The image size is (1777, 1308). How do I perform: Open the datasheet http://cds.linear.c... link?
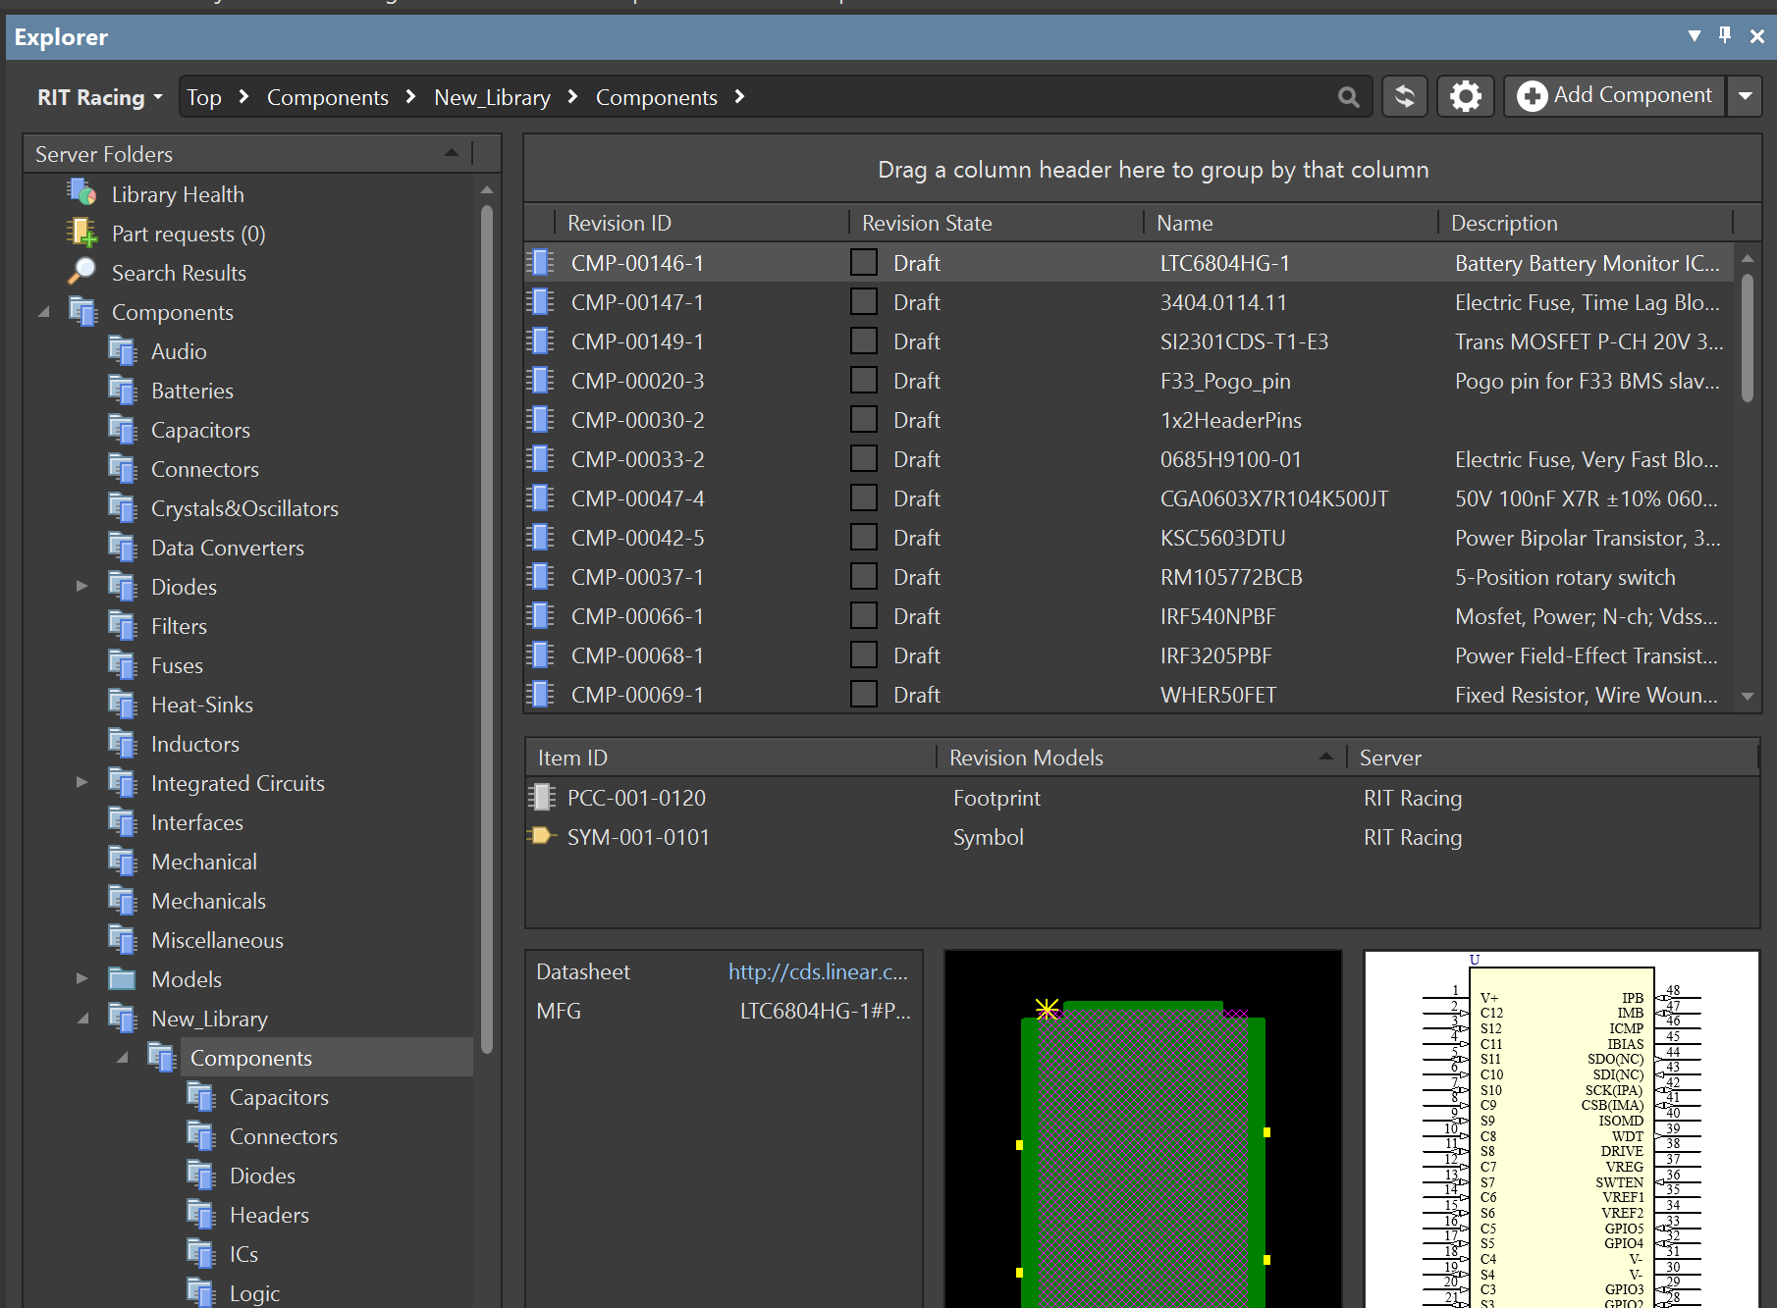click(818, 971)
